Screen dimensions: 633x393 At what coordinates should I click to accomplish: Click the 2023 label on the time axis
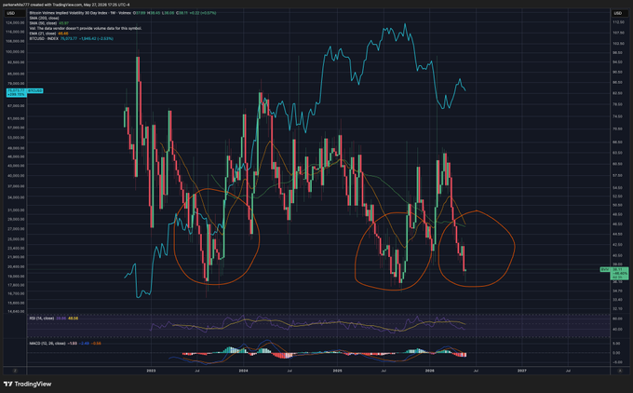click(x=151, y=371)
